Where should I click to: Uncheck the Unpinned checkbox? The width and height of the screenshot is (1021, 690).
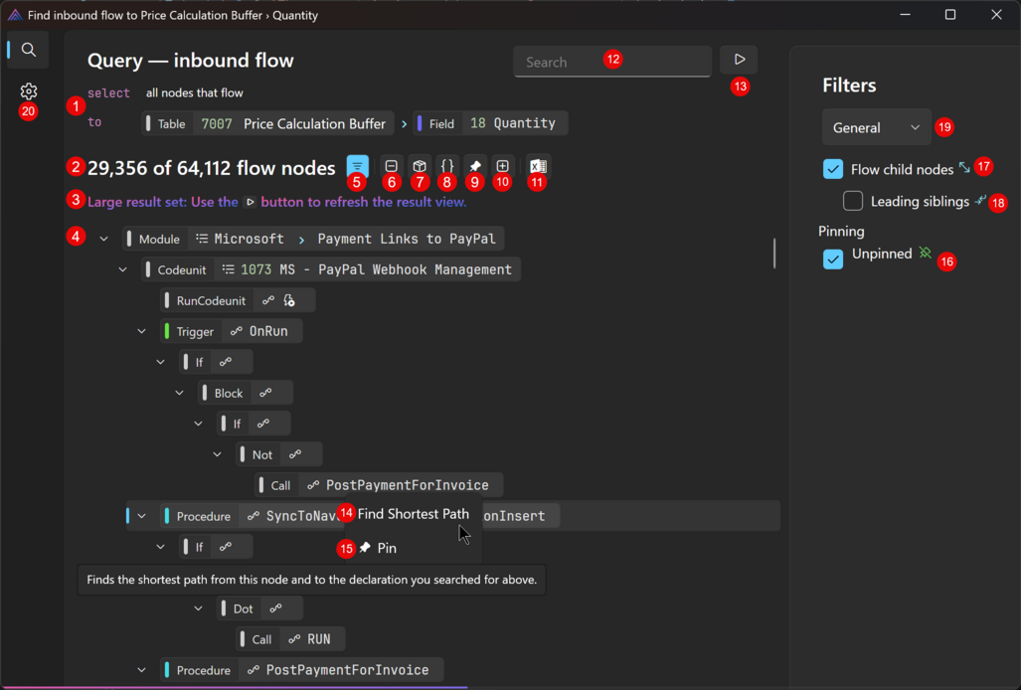coord(833,259)
